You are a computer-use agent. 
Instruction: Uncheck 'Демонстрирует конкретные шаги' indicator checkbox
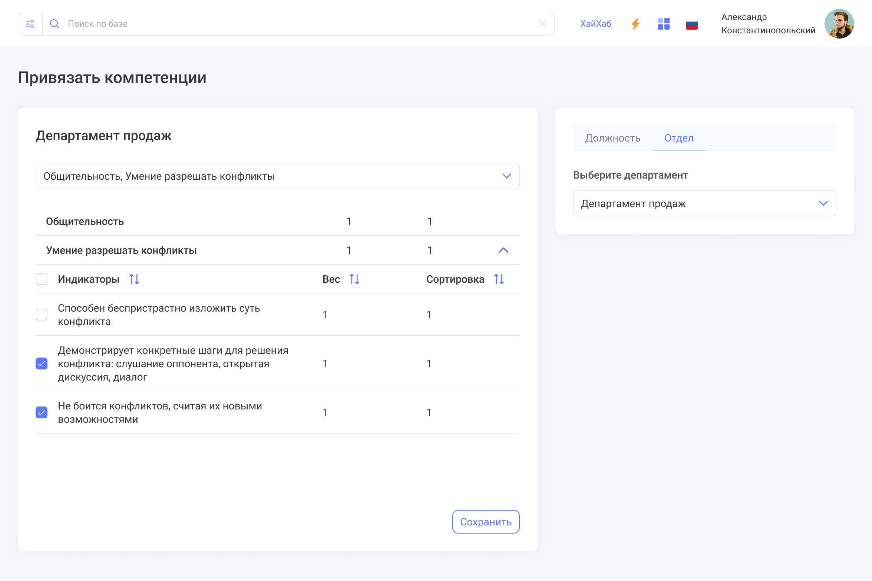tap(42, 363)
